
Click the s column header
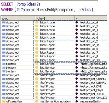point(91,19)
